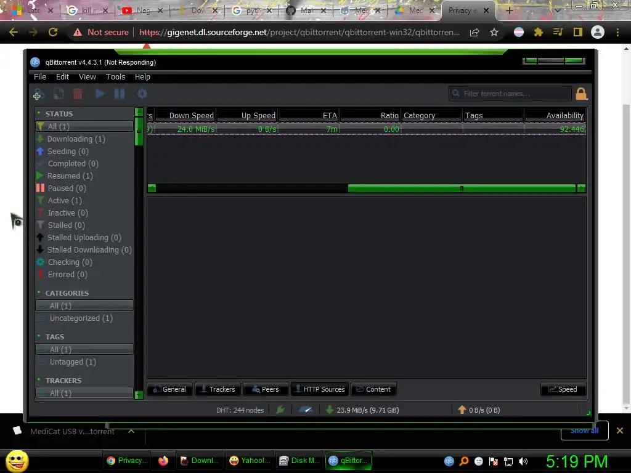The image size is (631, 473).
Task: Sort by the Availability column header
Action: 555,115
